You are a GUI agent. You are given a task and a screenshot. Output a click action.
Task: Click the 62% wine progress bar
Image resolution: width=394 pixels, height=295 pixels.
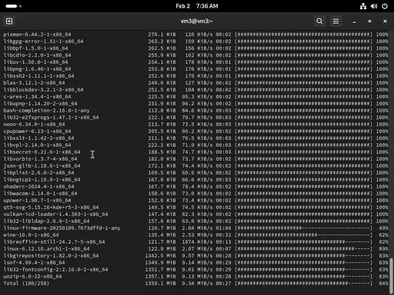304,235
